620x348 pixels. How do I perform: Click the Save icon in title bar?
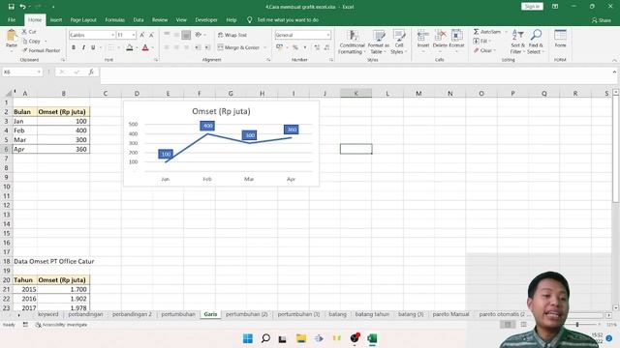[x=11, y=7]
